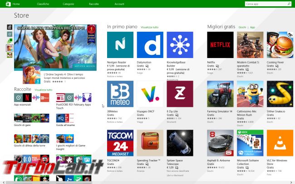
Task: Select the first featured banner thumbnail
Action: click(x=10, y=27)
